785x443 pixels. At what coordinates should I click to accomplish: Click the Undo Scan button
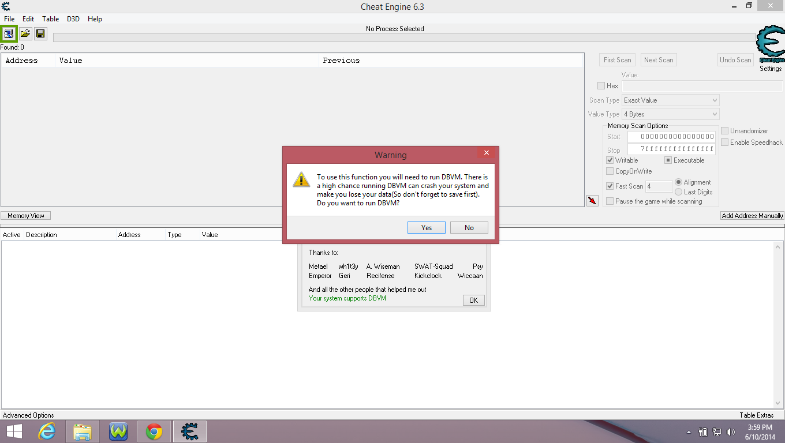(736, 60)
